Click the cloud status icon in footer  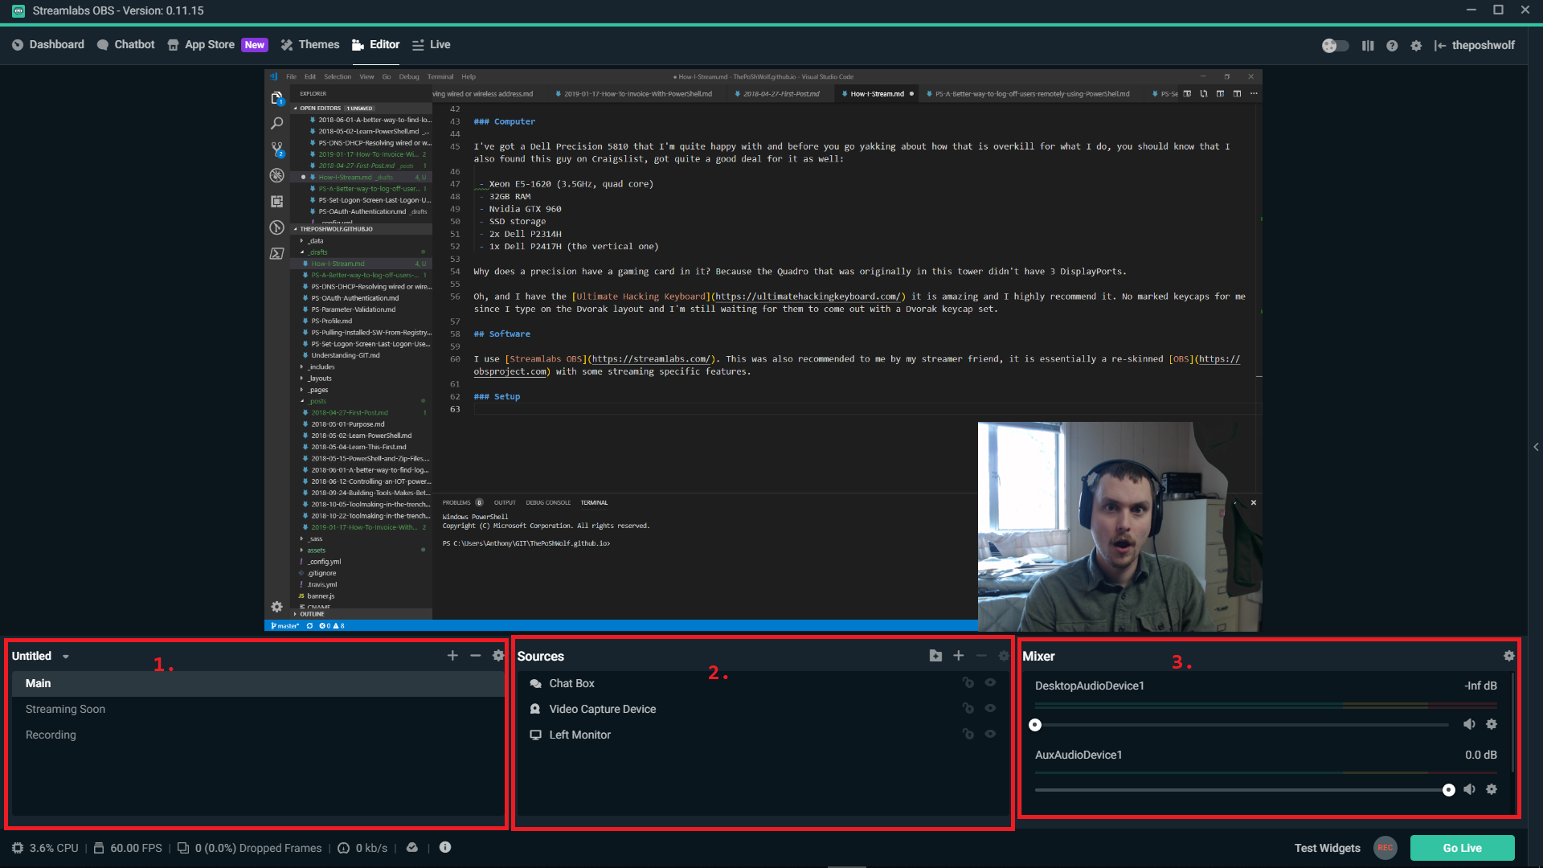pos(412,847)
